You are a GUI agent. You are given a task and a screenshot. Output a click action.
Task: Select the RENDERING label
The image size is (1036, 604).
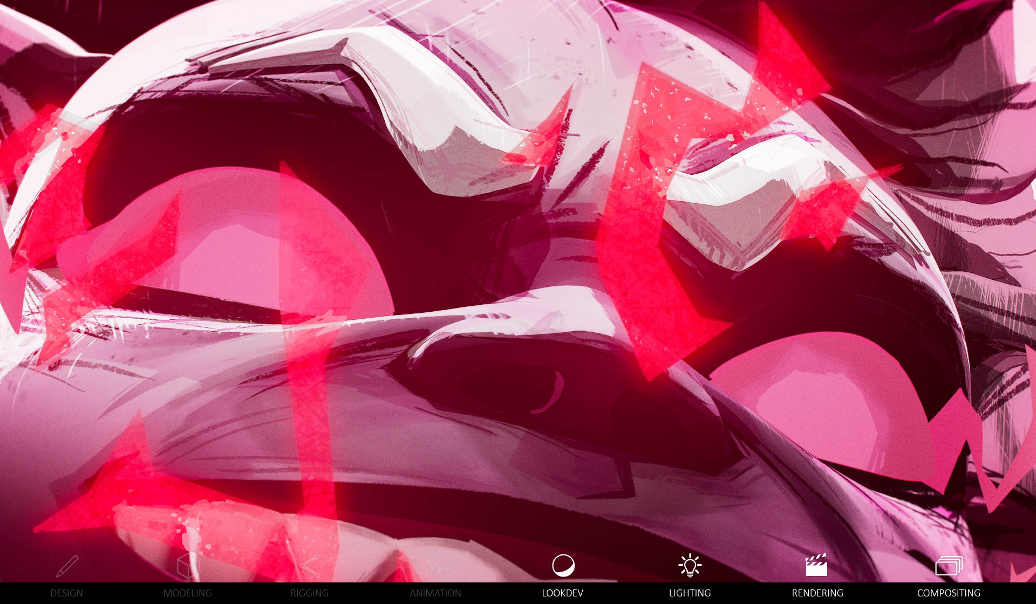tap(817, 593)
